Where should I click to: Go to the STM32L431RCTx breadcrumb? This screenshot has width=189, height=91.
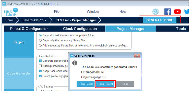coord(34,20)
